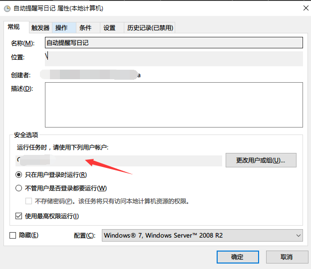This screenshot has height=269, width=311.
Task: Uncheck 使用最高权限运行 checkbox
Action: coord(19,216)
